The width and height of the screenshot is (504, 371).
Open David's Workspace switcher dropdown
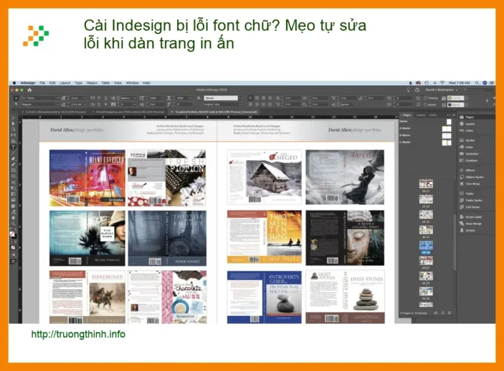[442, 90]
